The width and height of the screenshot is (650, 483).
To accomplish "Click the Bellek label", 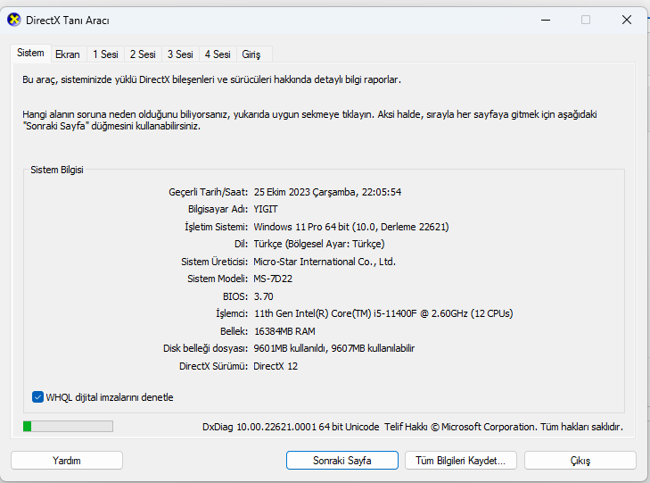I will coord(234,331).
